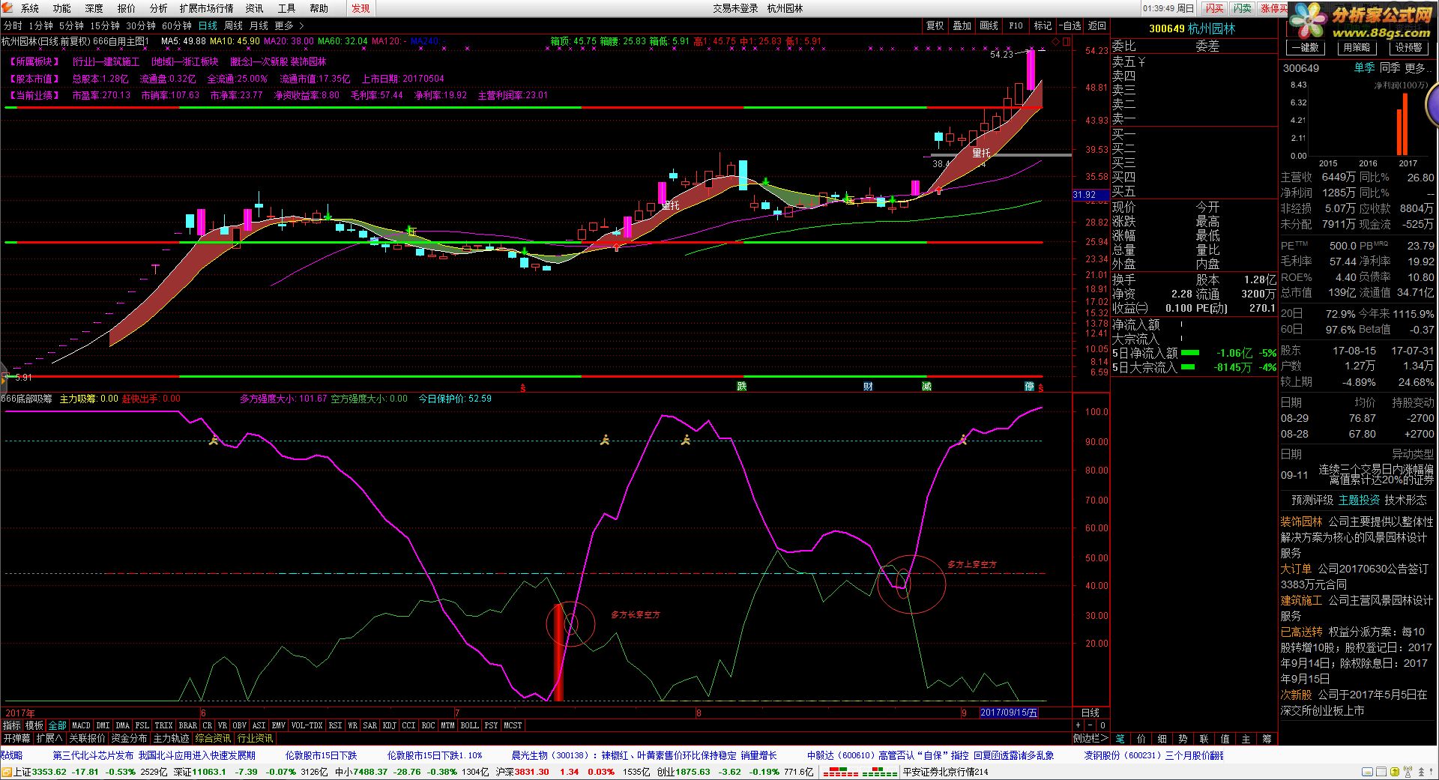The width and height of the screenshot is (1439, 780).
Task: Expand the 更多 period options
Action: coord(289,25)
